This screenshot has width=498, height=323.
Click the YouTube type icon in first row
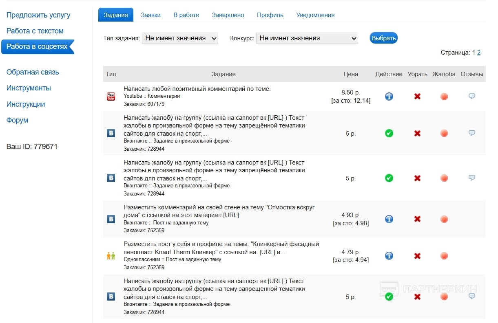111,97
